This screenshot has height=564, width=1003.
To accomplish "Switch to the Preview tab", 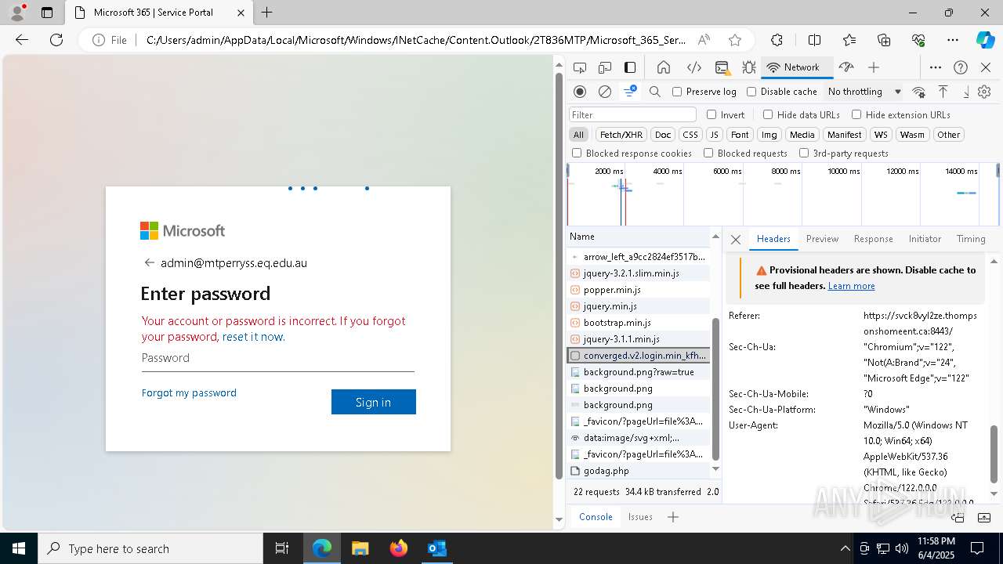I will pos(822,239).
